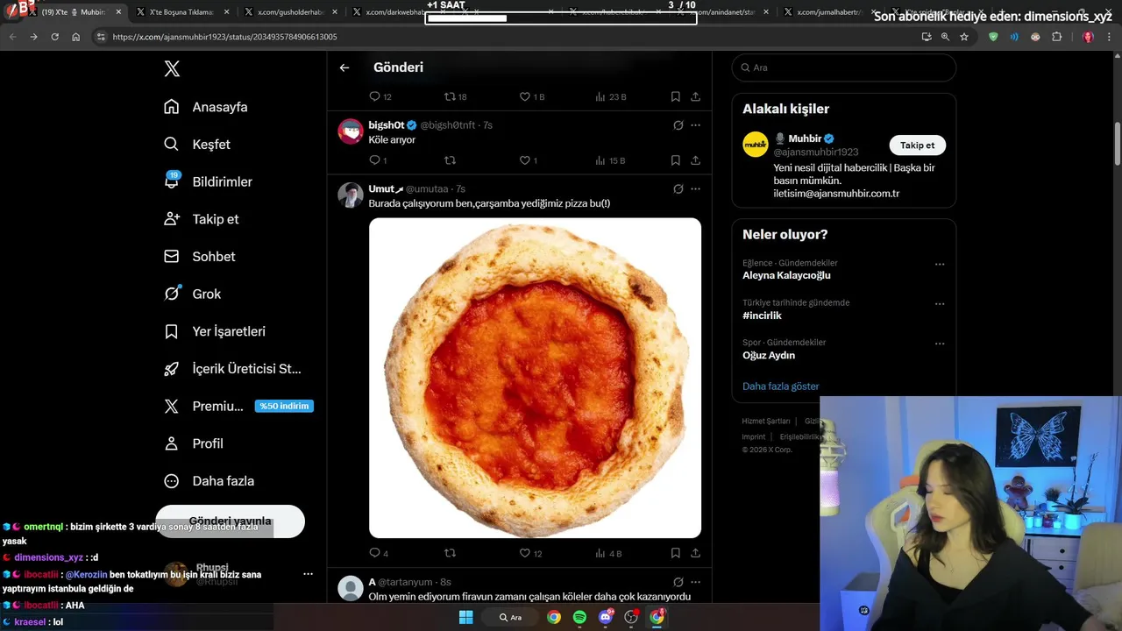Follow Muhbir with the Takip et button
Image resolution: width=1122 pixels, height=631 pixels.
[917, 145]
